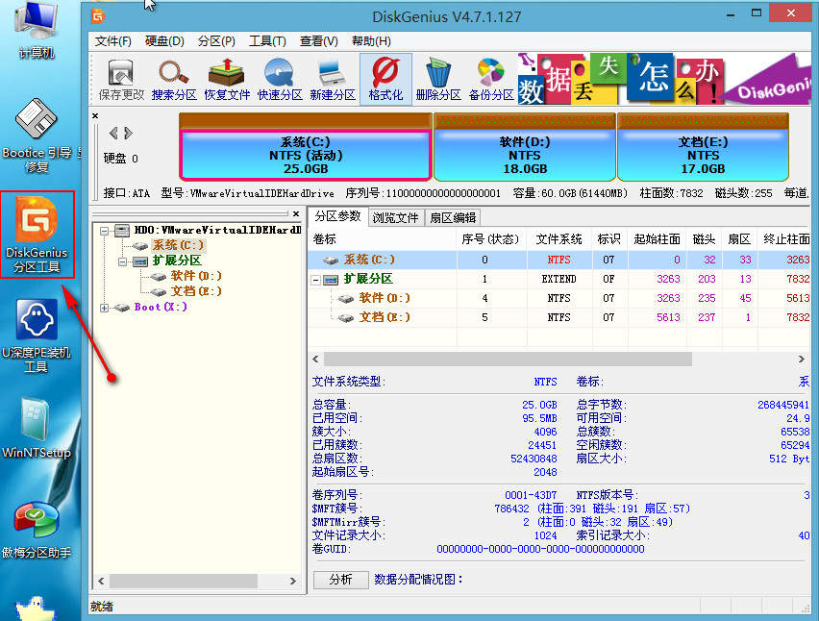Close the partition tree panel
The image size is (819, 621).
296,213
